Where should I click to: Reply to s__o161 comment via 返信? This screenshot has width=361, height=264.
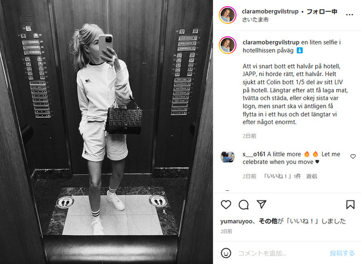(311, 176)
